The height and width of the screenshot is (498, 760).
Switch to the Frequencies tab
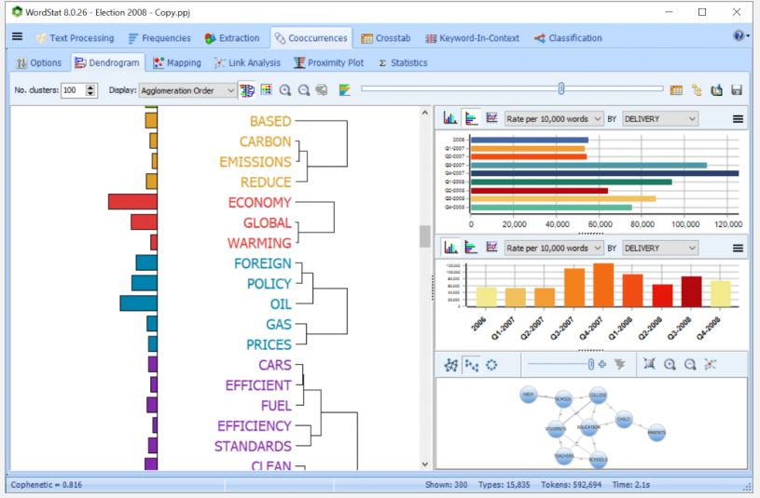[x=159, y=38]
